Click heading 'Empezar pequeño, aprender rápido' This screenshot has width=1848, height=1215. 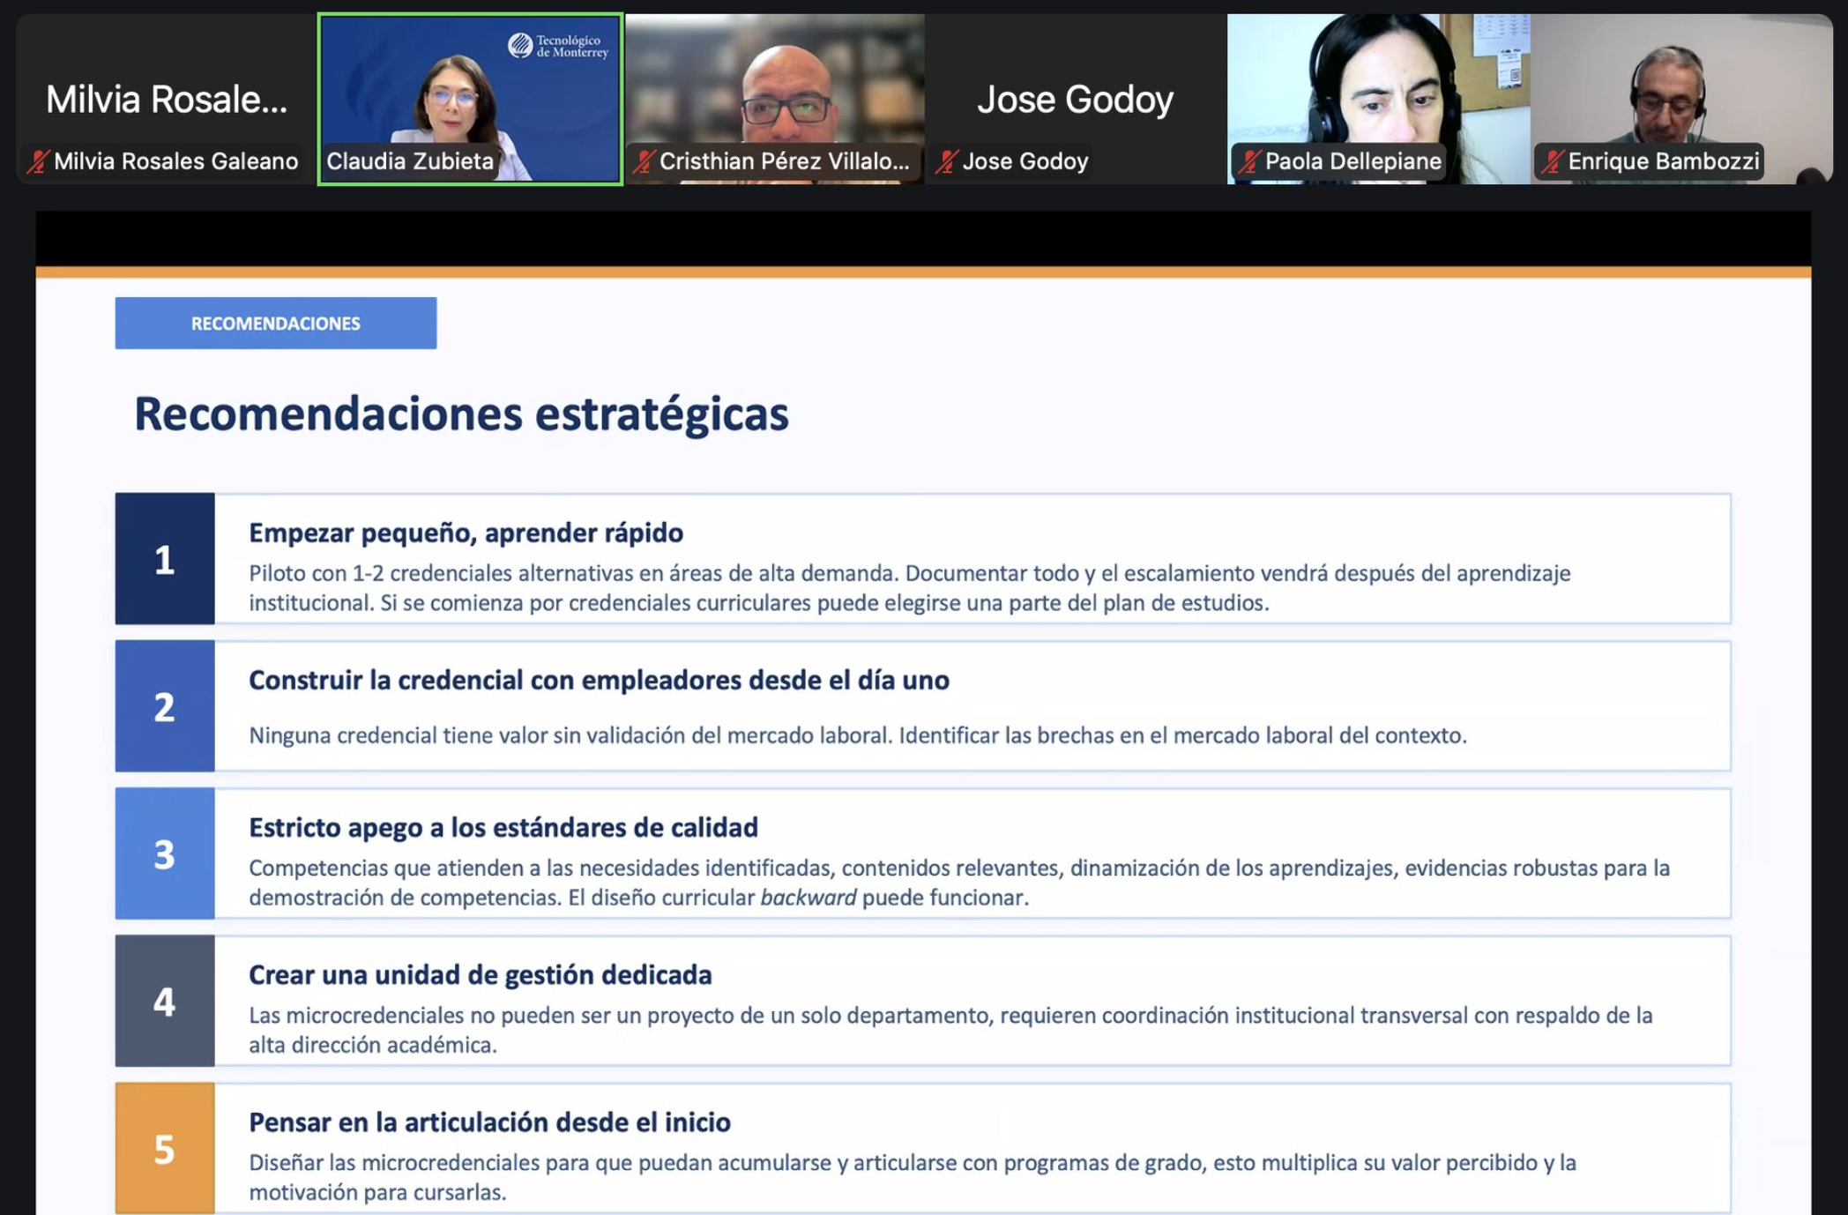coord(466,533)
